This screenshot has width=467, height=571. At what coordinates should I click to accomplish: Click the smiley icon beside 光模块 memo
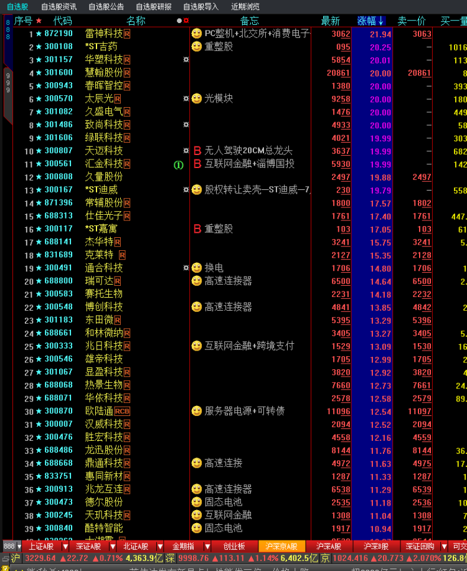(197, 98)
